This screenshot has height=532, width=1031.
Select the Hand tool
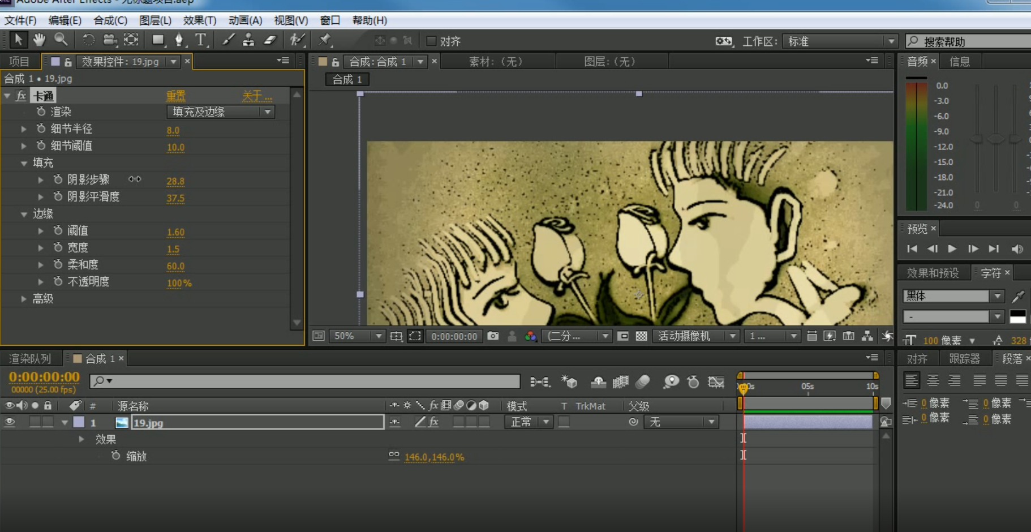click(x=39, y=40)
